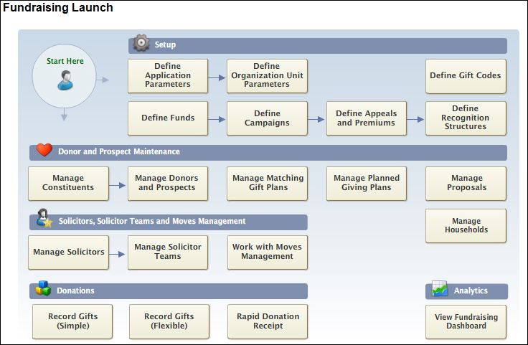Open Define Application Parameters
The image size is (528, 345).
click(168, 76)
